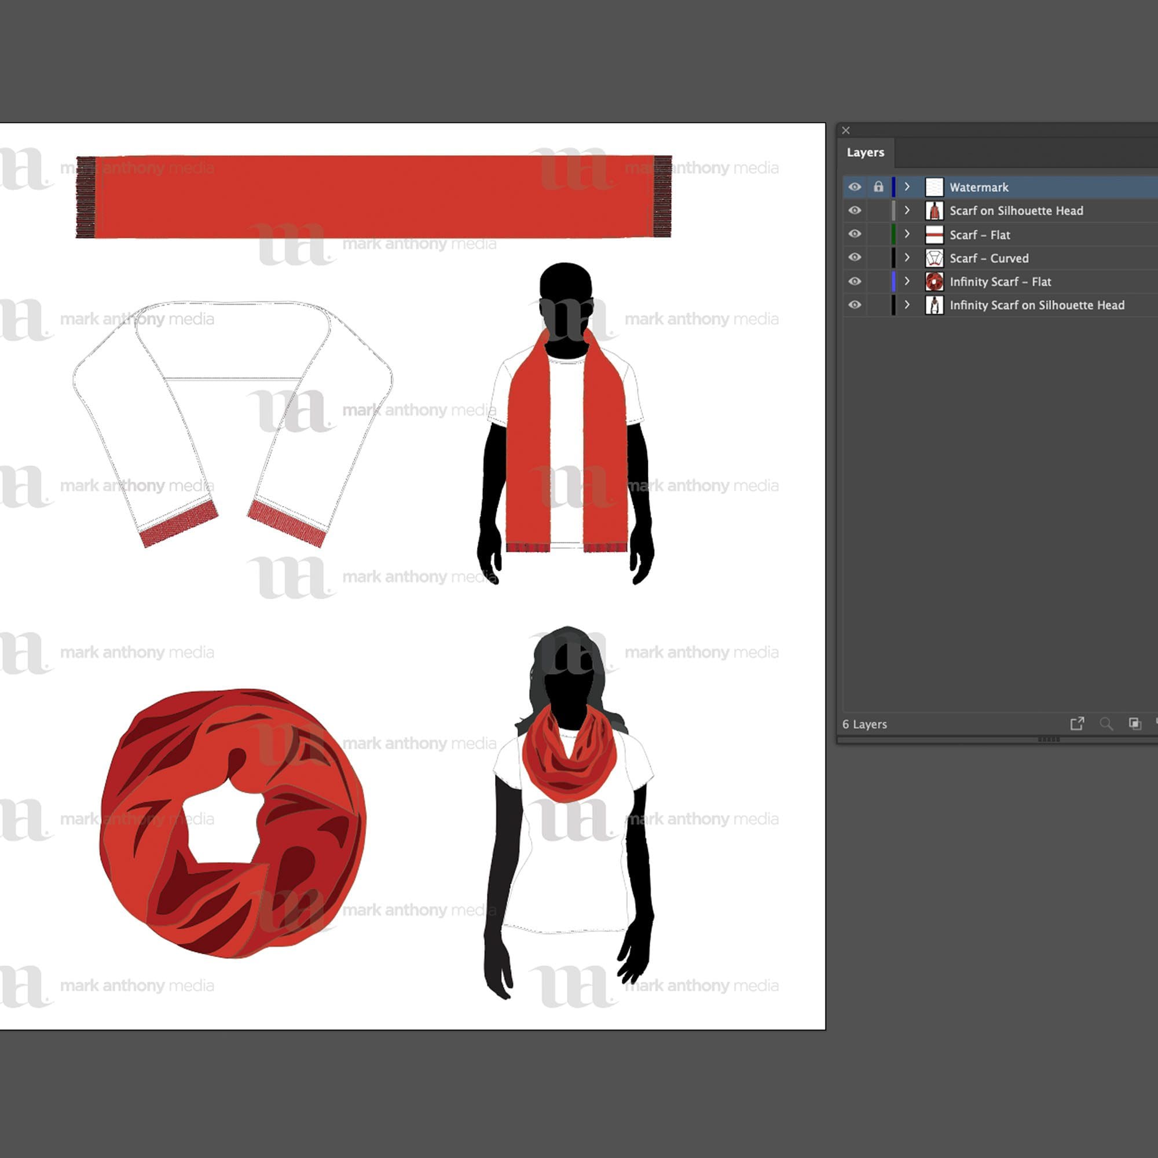1158x1158 pixels.
Task: Expand the Watermark layer
Action: [907, 187]
